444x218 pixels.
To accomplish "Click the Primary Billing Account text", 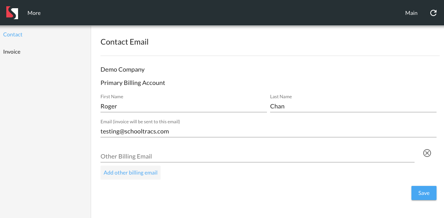I will (x=133, y=83).
